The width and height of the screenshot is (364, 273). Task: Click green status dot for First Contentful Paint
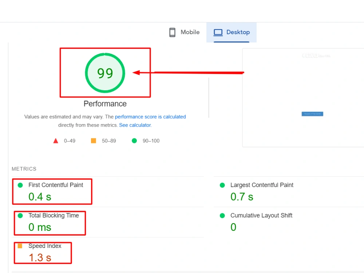point(20,185)
